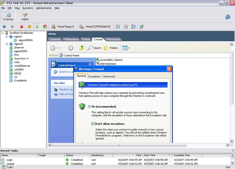Open the Forward button history dropdown arrow
The width and height of the screenshot is (235, 169).
point(76,48)
